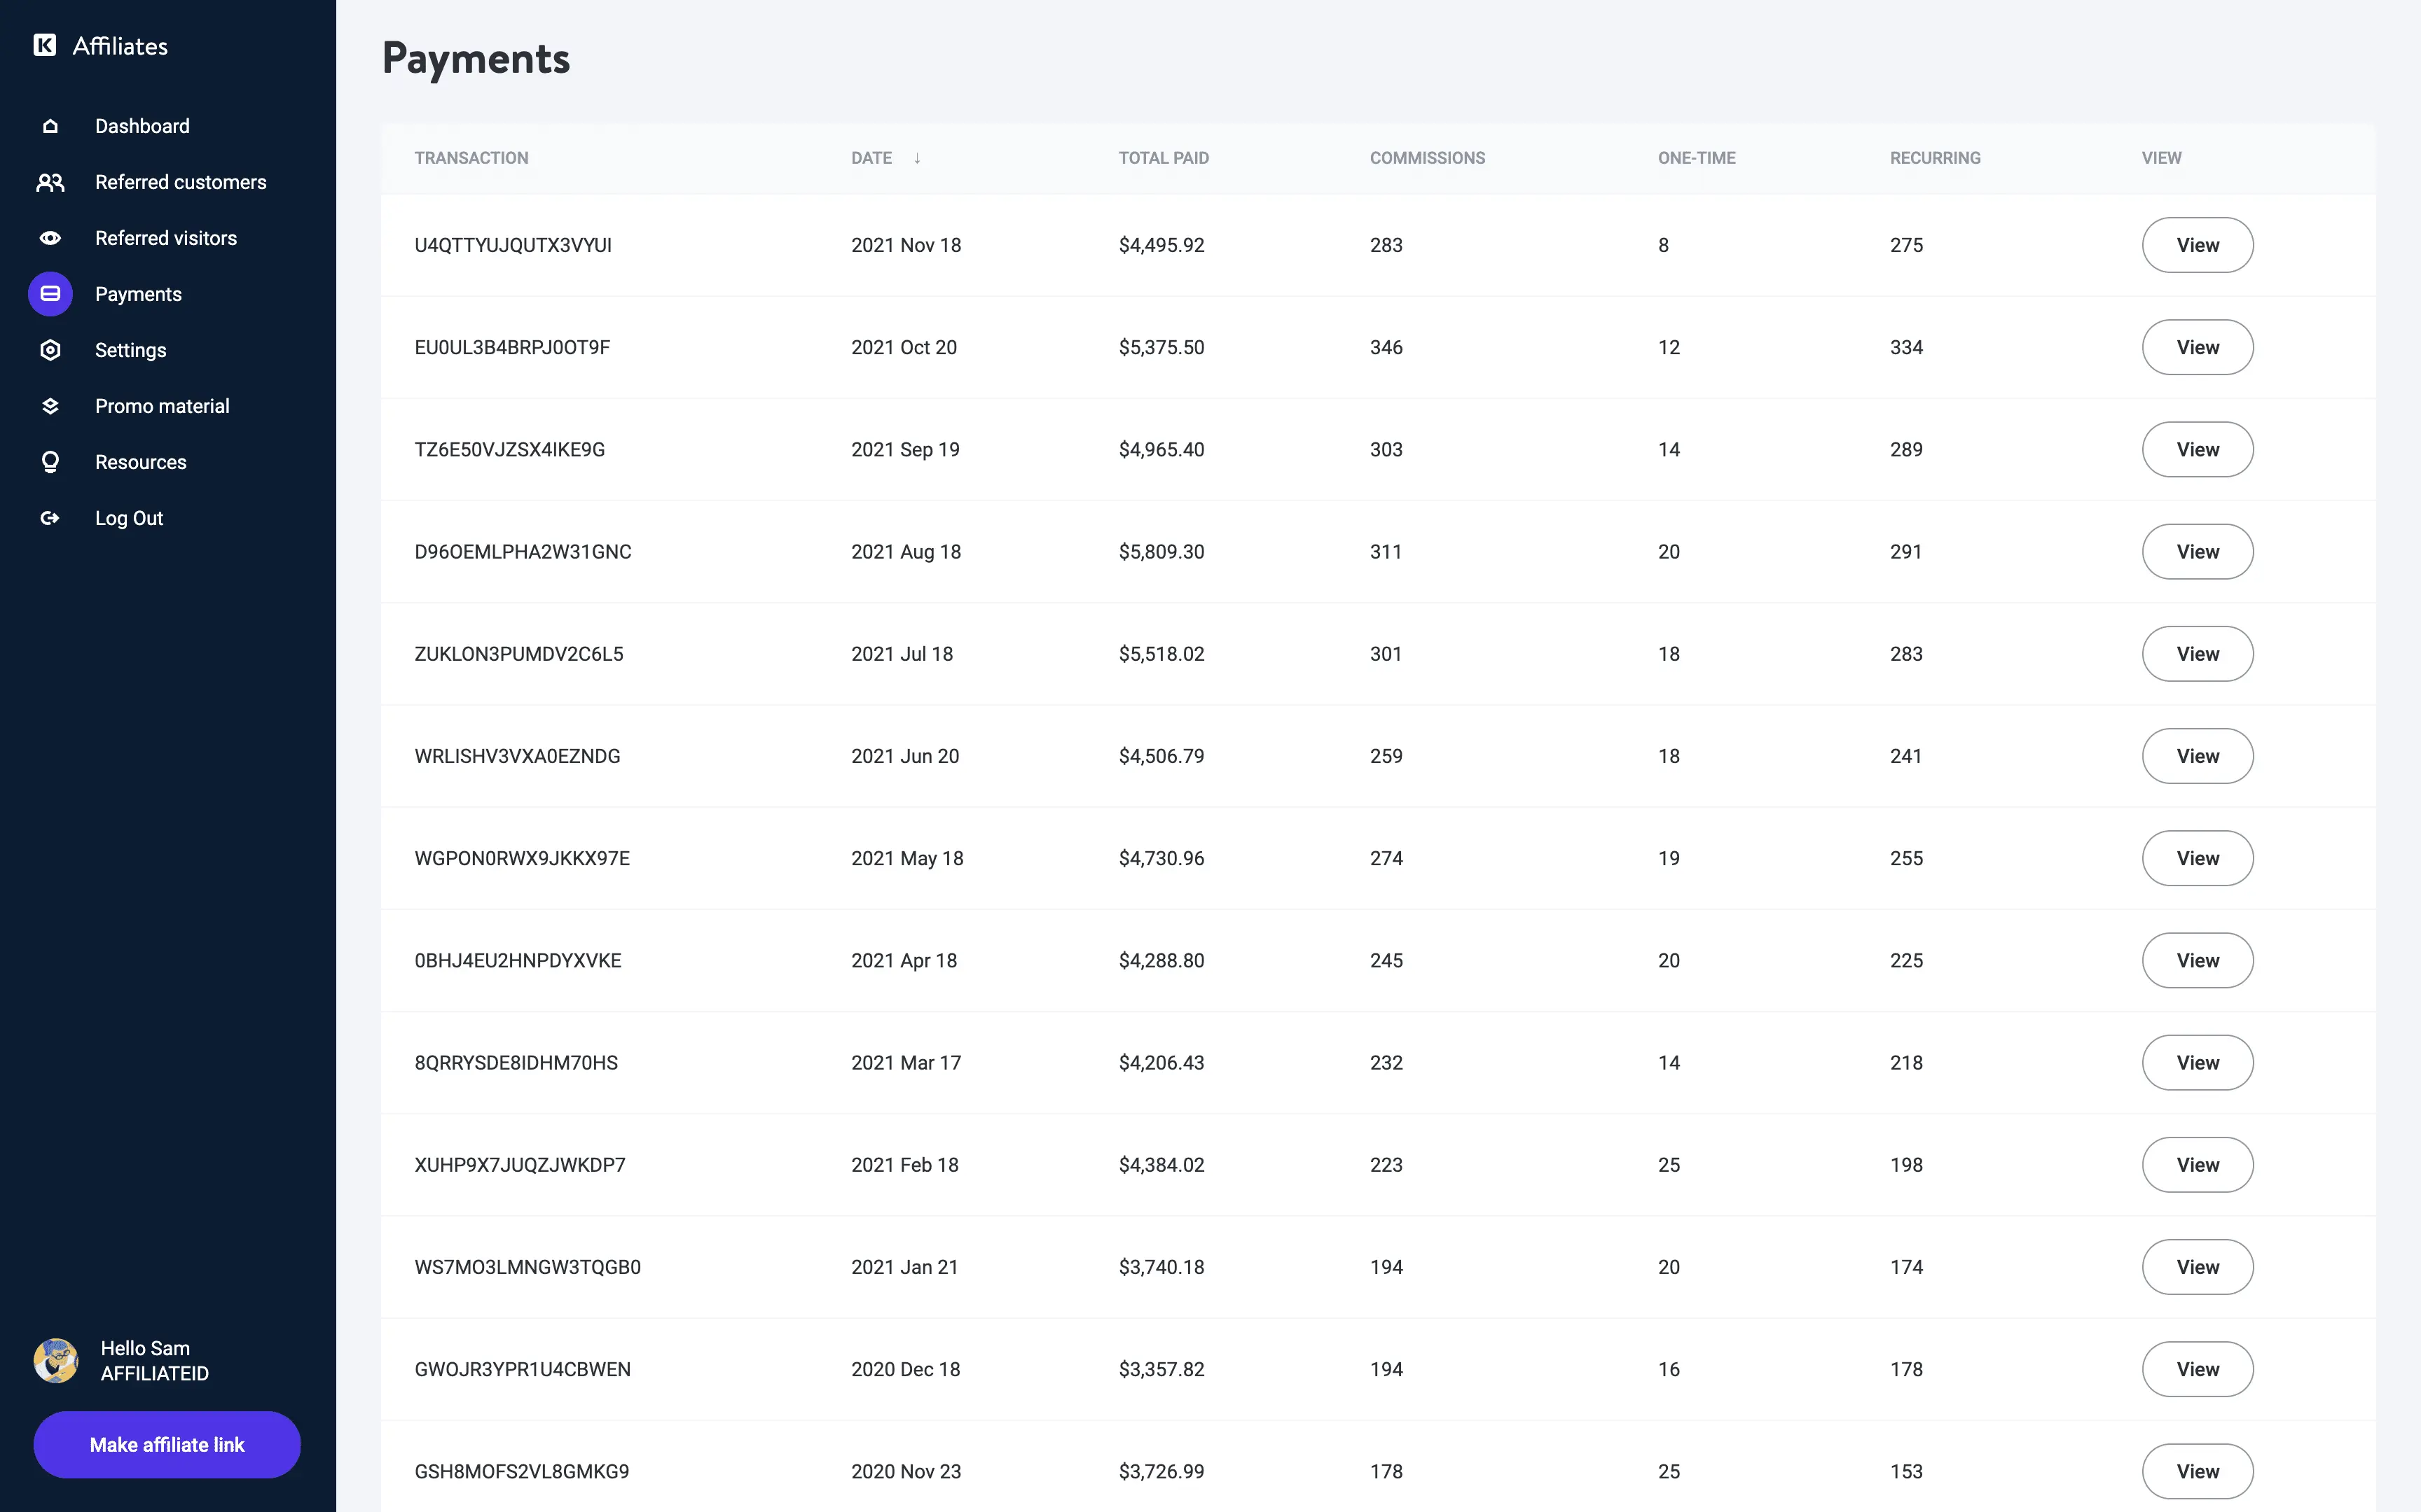The width and height of the screenshot is (2421, 1512).
Task: Click the Settings gear icon
Action: pyautogui.click(x=47, y=350)
